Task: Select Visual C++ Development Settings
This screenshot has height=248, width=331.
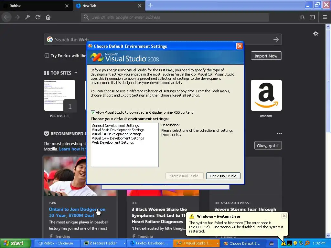Action: point(118,138)
